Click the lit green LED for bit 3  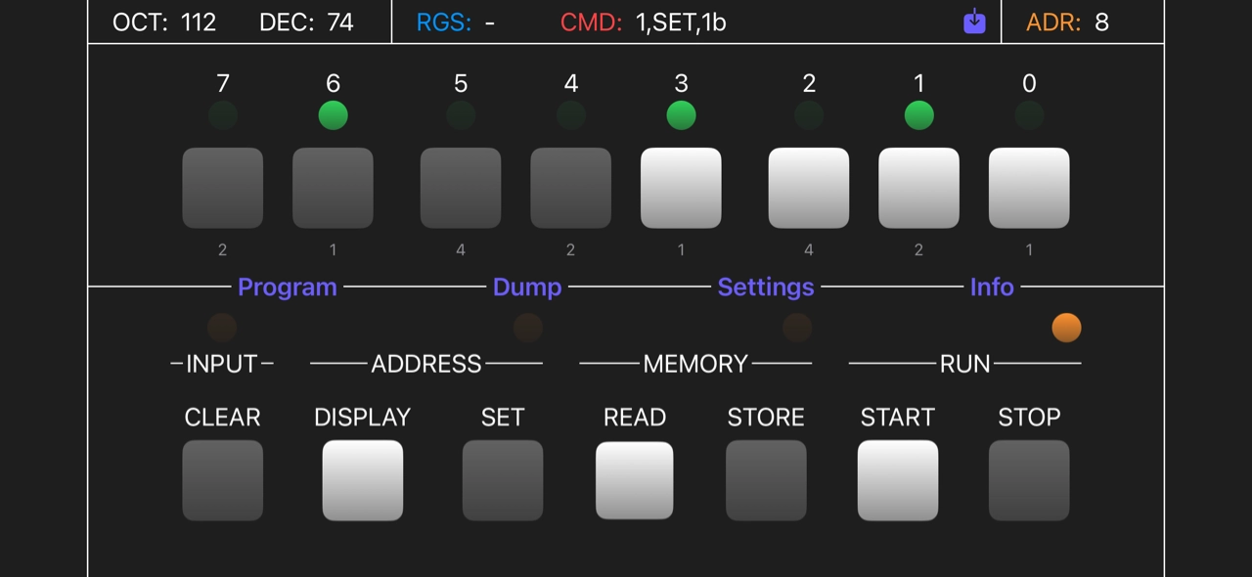pyautogui.click(x=681, y=115)
